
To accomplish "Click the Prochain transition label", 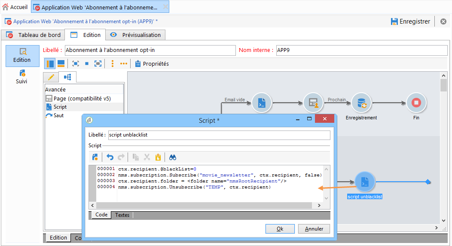I will pos(337,100).
